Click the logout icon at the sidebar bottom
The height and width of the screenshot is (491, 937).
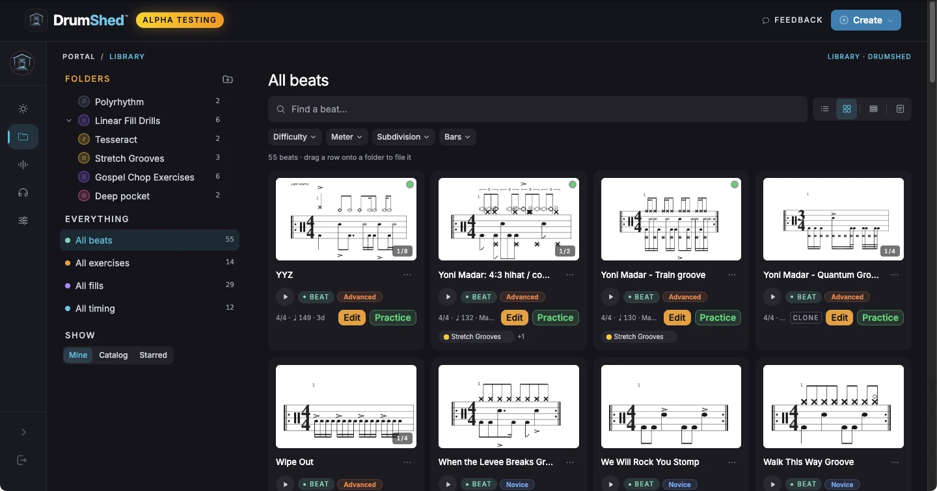coord(23,460)
